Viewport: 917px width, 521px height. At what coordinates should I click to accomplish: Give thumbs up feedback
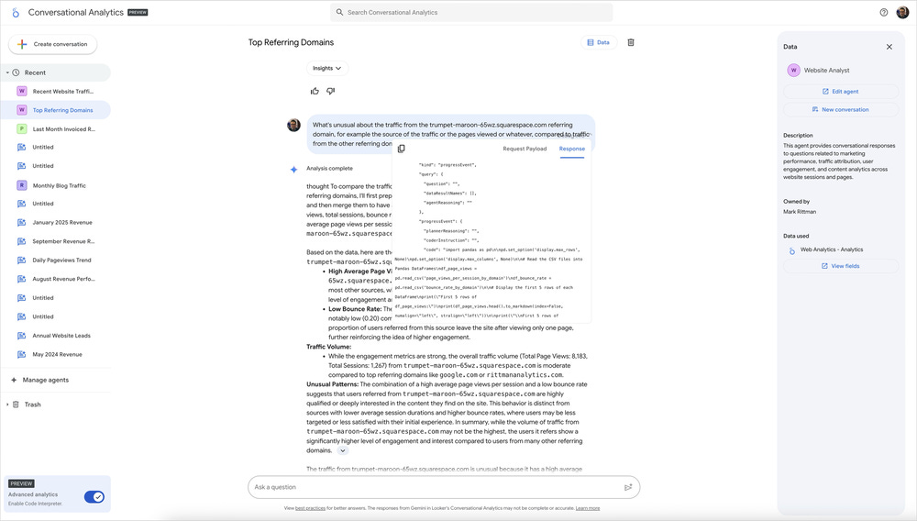point(315,91)
